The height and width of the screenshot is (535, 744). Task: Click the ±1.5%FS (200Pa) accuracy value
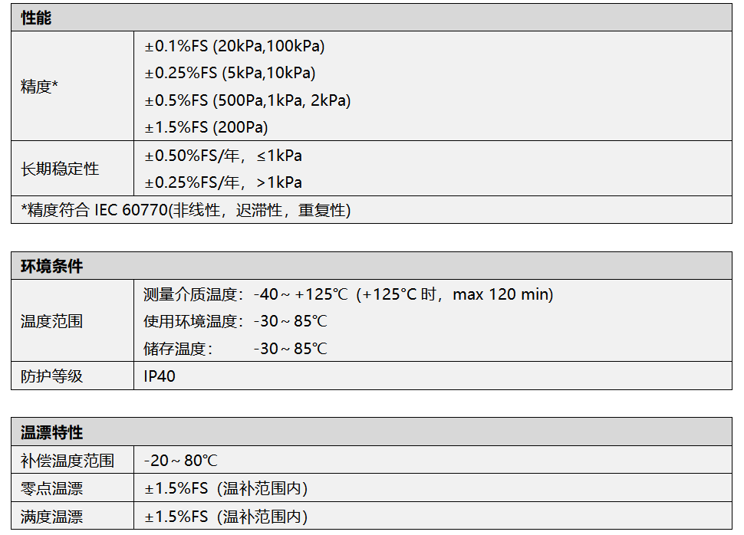(206, 127)
